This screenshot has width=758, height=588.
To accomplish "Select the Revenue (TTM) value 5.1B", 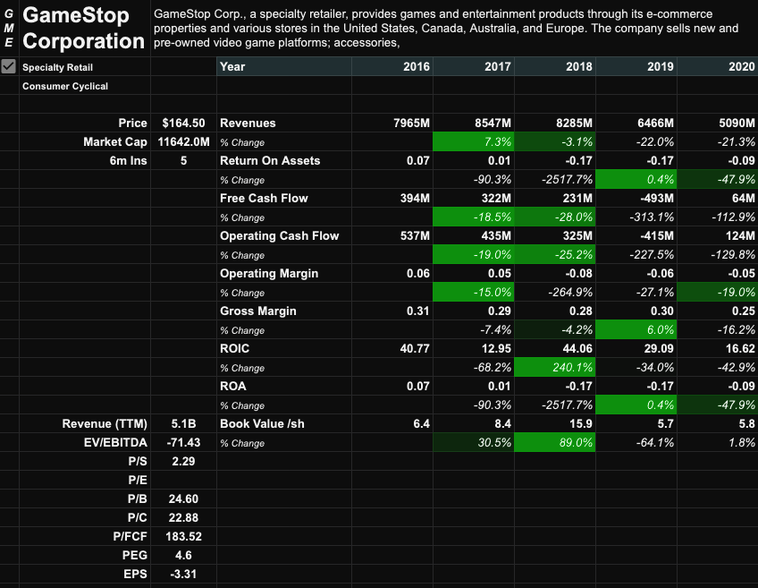I will pyautogui.click(x=183, y=423).
